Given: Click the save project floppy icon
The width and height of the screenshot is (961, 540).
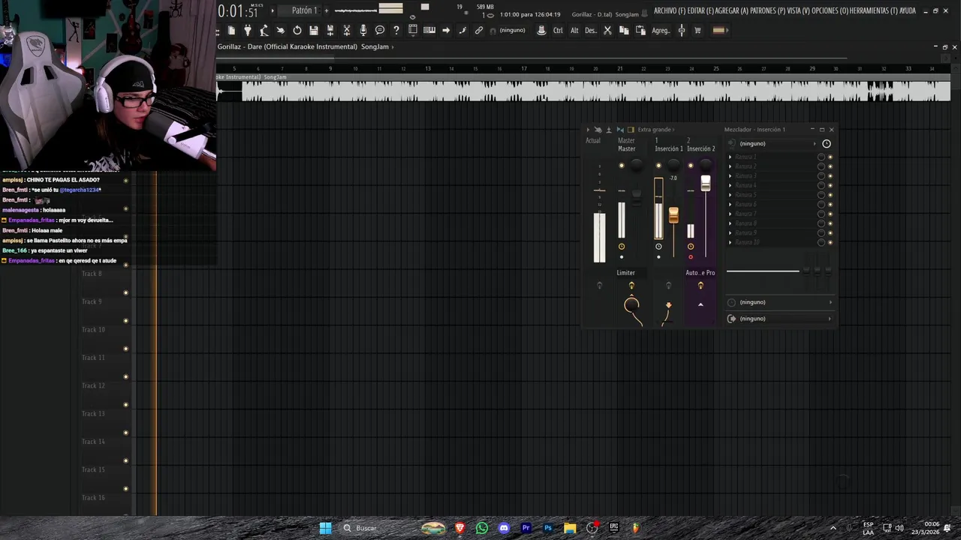Looking at the screenshot, I should tap(314, 30).
